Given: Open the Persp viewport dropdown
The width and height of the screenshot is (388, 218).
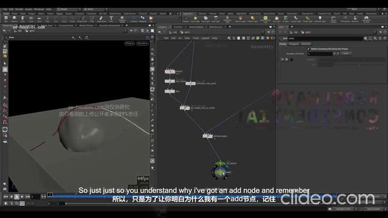Looking at the screenshot, I should click(x=129, y=43).
